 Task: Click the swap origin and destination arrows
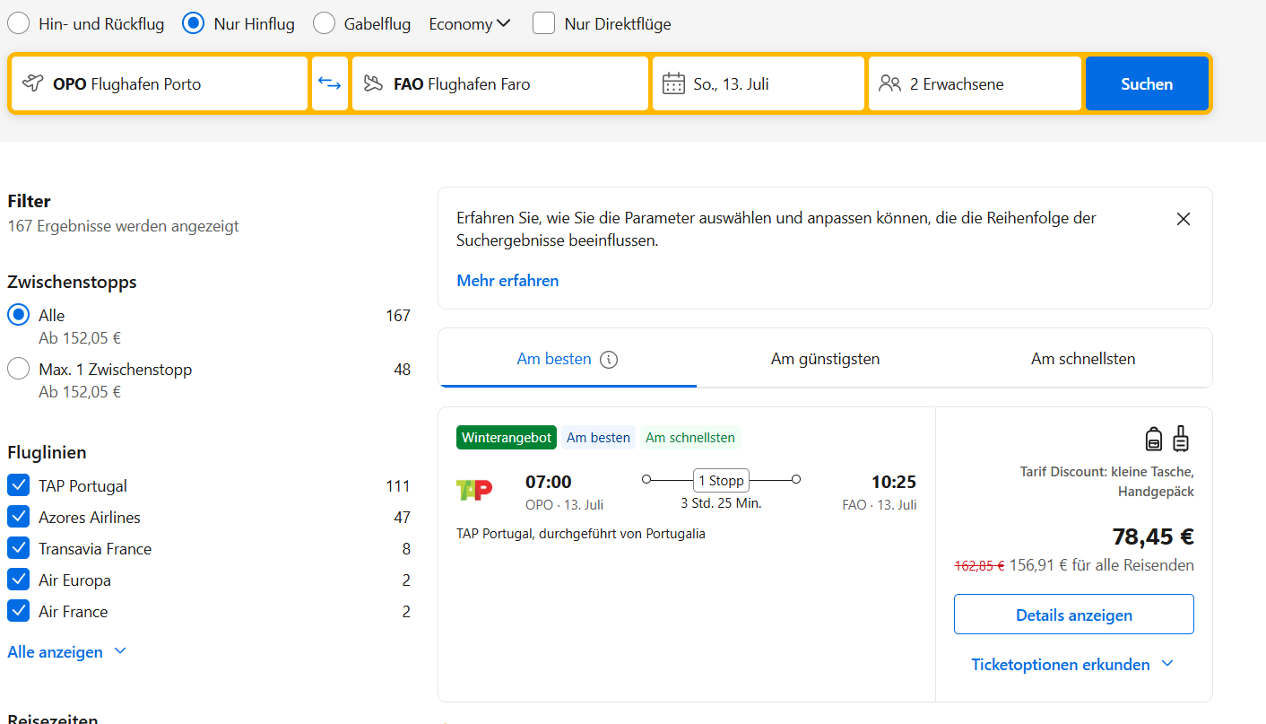[330, 83]
